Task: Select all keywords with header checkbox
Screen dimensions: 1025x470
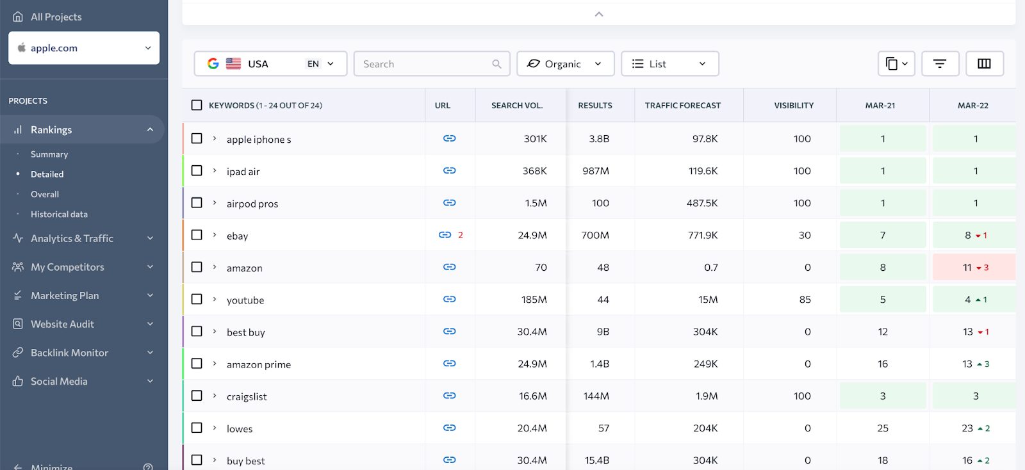Action: [x=197, y=105]
